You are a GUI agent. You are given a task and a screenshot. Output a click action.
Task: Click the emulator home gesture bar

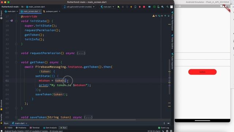[x=202, y=121]
